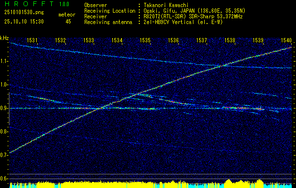296x188 pixels.
Task: Click time marker 1540
Action: click(x=286, y=40)
